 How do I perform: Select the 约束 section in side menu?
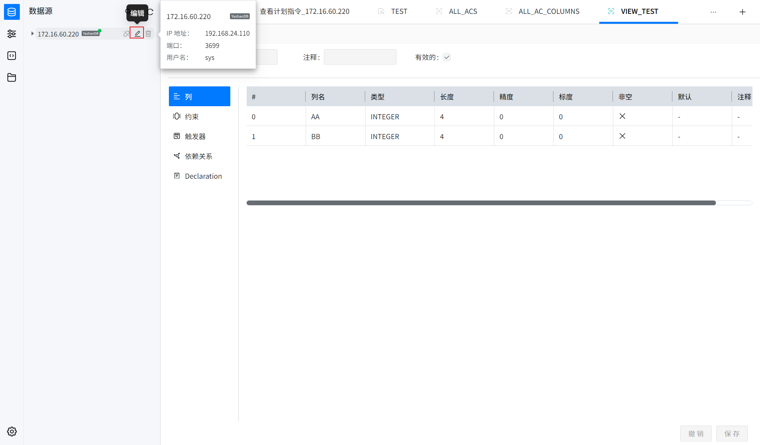click(x=191, y=117)
